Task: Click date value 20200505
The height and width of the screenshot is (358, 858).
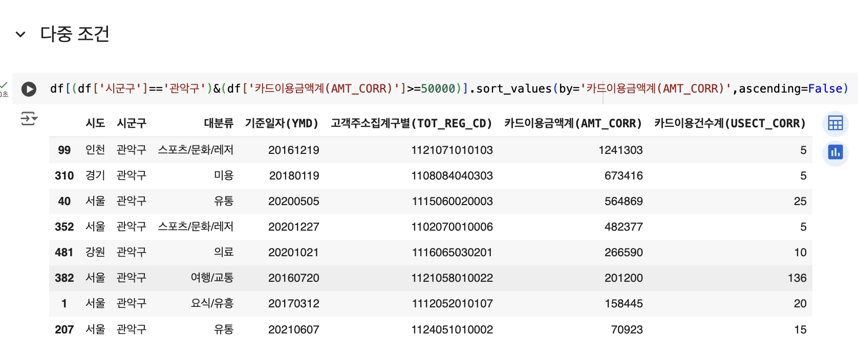Action: [x=294, y=201]
